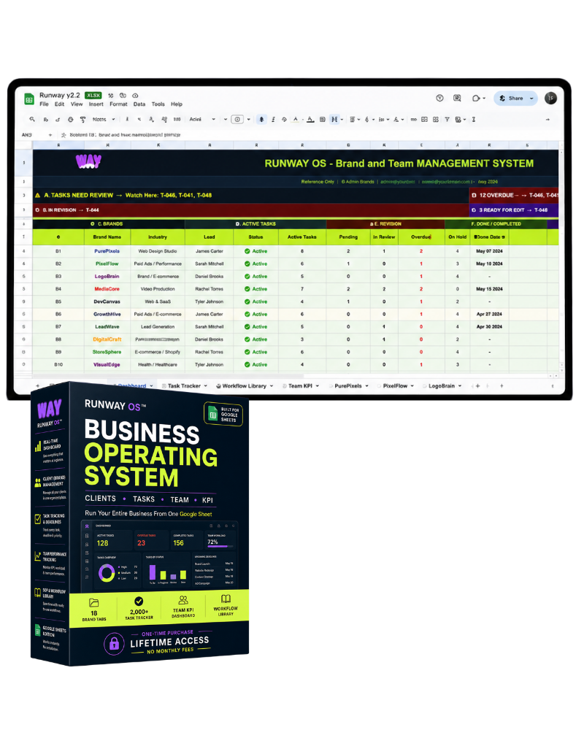The image size is (584, 730).
Task: Click the text color A icon
Action: pyautogui.click(x=295, y=119)
